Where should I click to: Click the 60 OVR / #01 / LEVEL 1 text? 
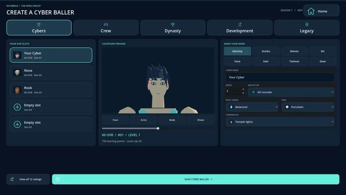point(121,135)
